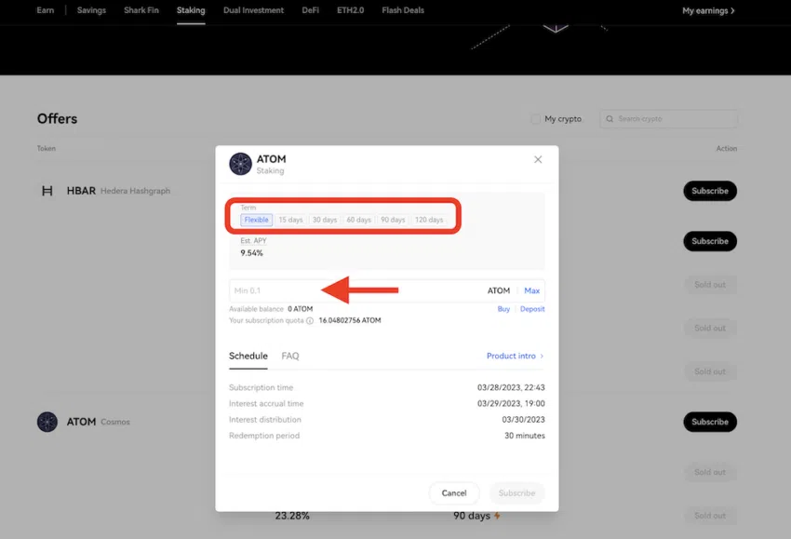The height and width of the screenshot is (539, 791).
Task: Go to the Staking tab
Action: [x=191, y=10]
